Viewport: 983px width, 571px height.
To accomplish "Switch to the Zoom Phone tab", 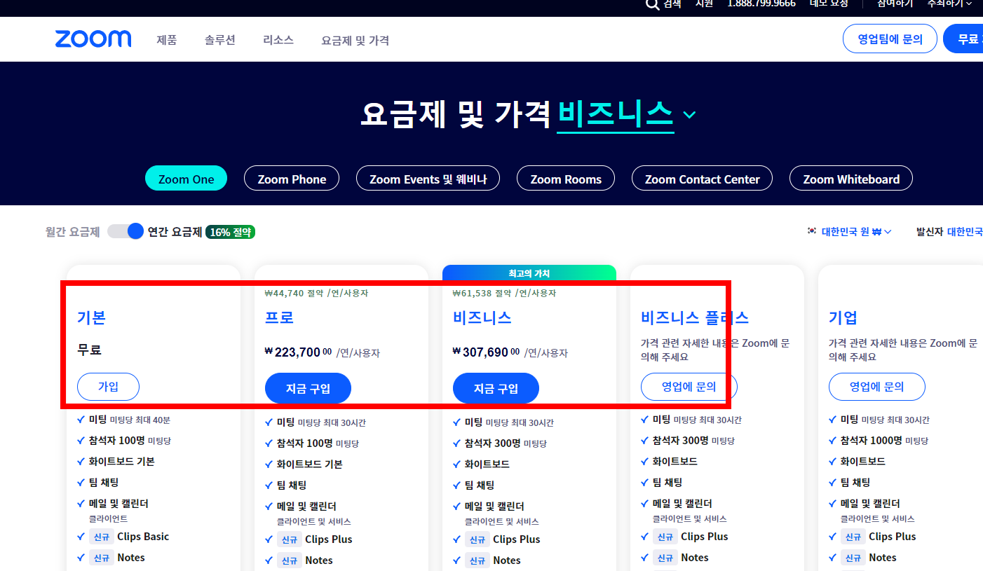I will tap(291, 179).
